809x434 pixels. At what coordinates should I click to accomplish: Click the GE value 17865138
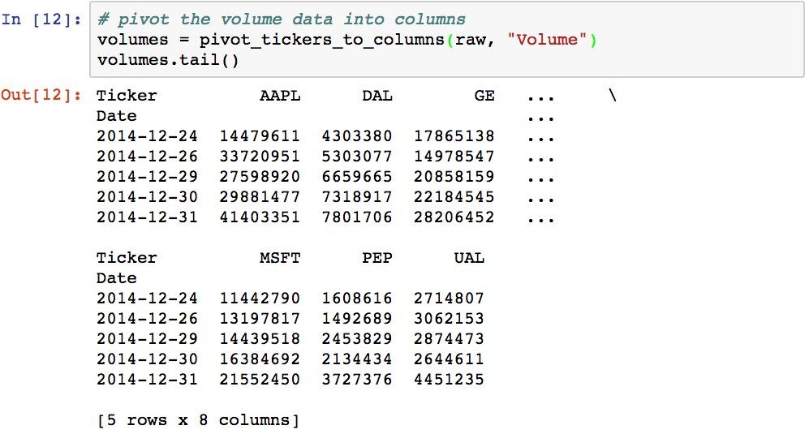454,135
